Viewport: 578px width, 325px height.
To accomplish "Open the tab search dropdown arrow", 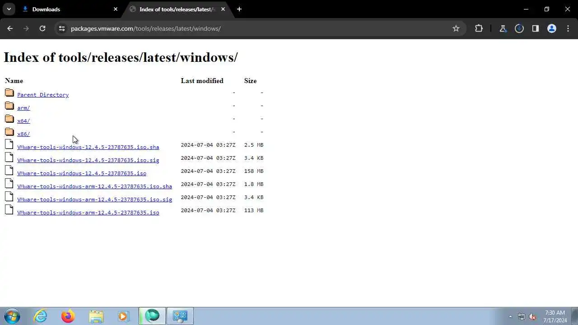I will [9, 9].
